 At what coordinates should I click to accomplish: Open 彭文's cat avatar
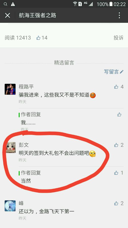pyautogui.click(x=11, y=147)
